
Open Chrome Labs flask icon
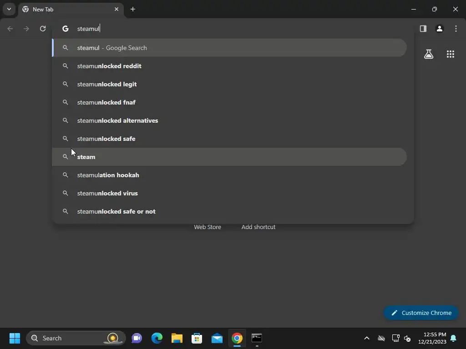[x=429, y=54]
